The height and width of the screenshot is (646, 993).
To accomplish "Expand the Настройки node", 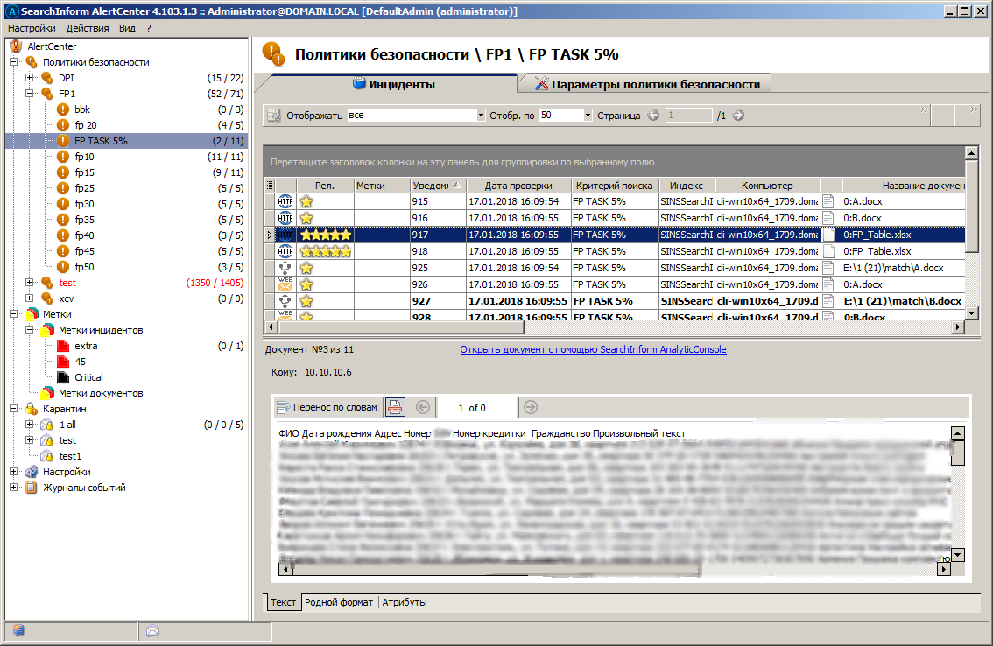I will (13, 472).
